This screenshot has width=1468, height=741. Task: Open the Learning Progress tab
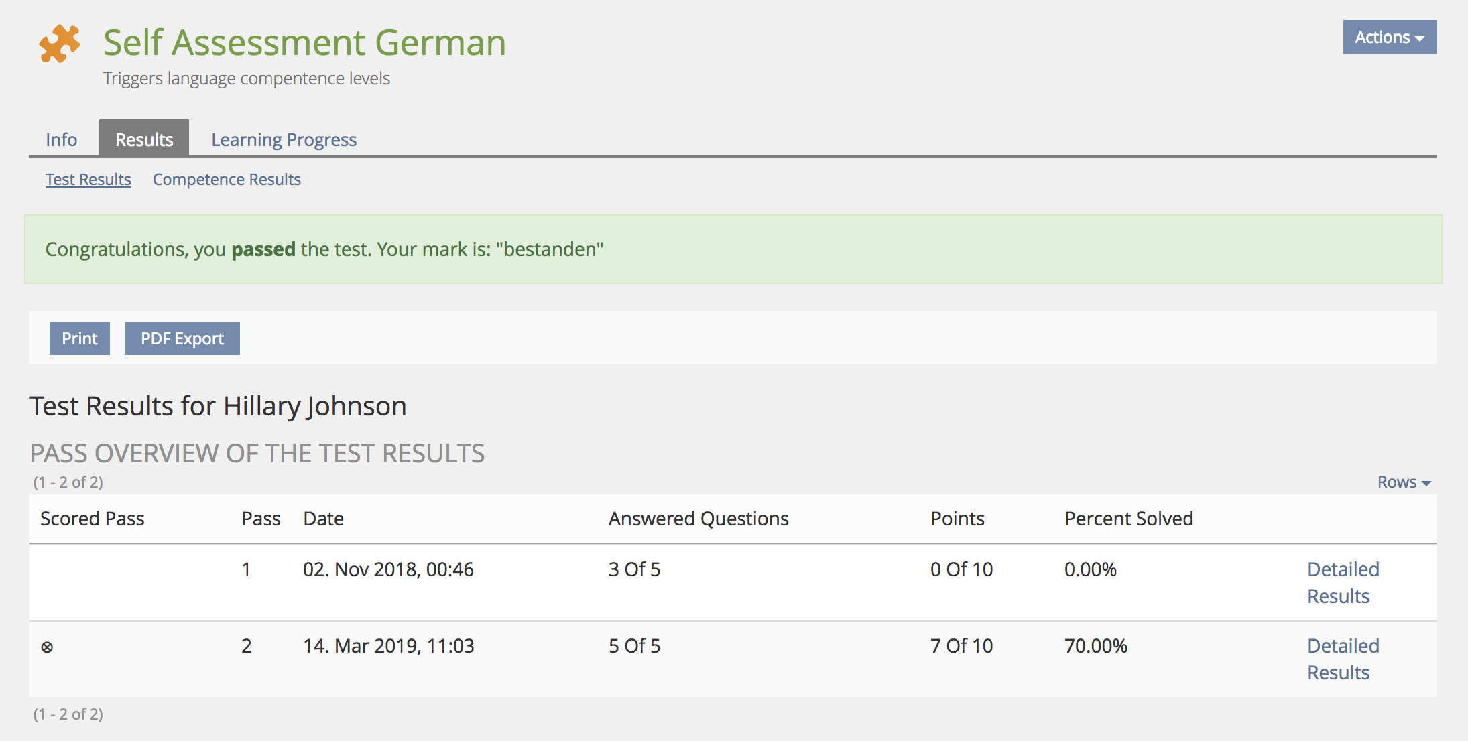point(284,139)
